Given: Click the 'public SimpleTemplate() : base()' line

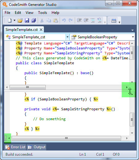Looking at the screenshot, I should click(59, 73).
